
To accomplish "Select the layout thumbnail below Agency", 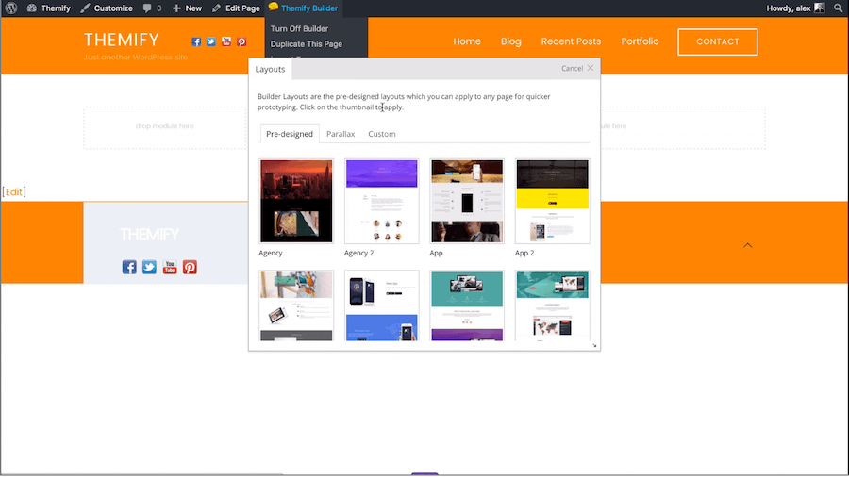I will click(296, 305).
